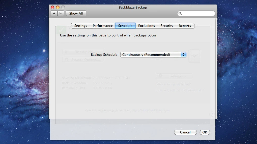
Task: Focus the search field in toolbar
Action: point(196,13)
